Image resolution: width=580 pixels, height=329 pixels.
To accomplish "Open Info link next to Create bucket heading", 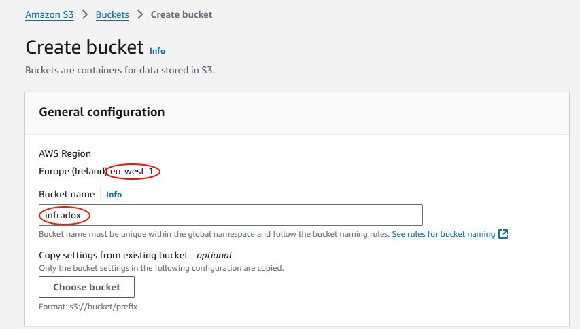I will tap(157, 51).
